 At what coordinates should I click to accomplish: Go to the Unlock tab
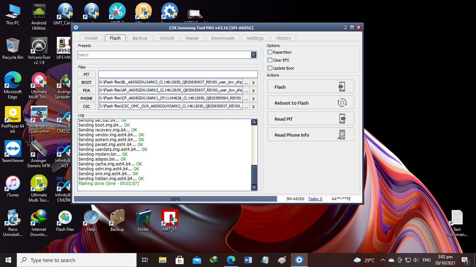click(x=167, y=38)
